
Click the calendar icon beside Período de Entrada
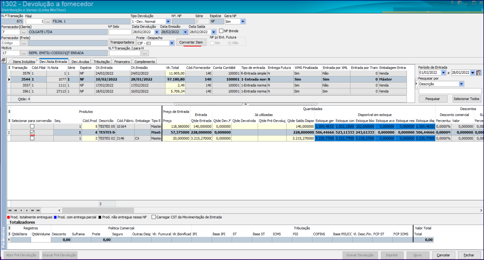(478, 73)
